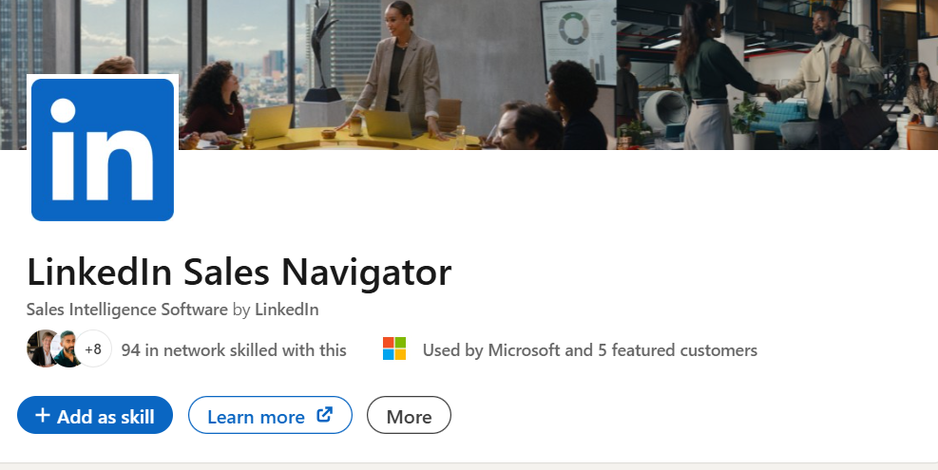Click the LinkedIn Sales Navigator title
The width and height of the screenshot is (938, 470).
click(239, 273)
